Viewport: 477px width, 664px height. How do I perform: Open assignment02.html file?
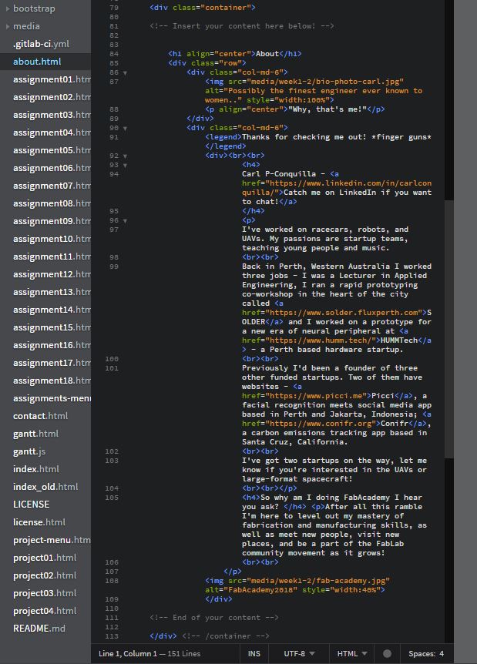[52, 97]
